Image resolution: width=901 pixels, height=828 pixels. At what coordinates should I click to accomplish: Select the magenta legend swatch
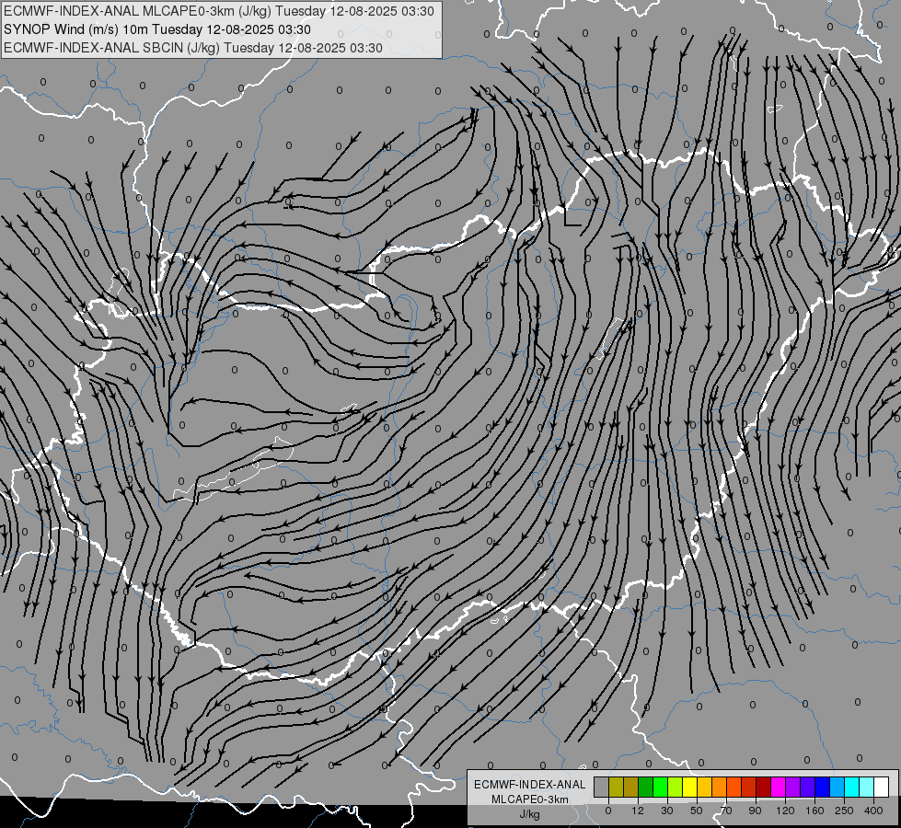pos(778,787)
